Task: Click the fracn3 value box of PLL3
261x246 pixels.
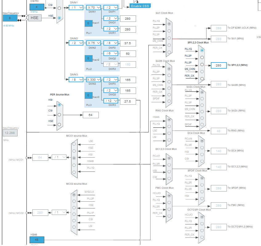Action: [88, 95]
